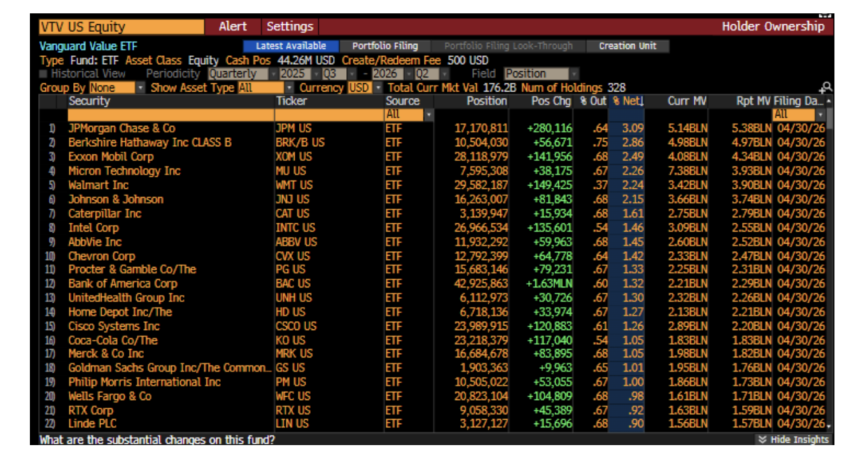Toggle the Historical View checkbox

click(x=43, y=74)
